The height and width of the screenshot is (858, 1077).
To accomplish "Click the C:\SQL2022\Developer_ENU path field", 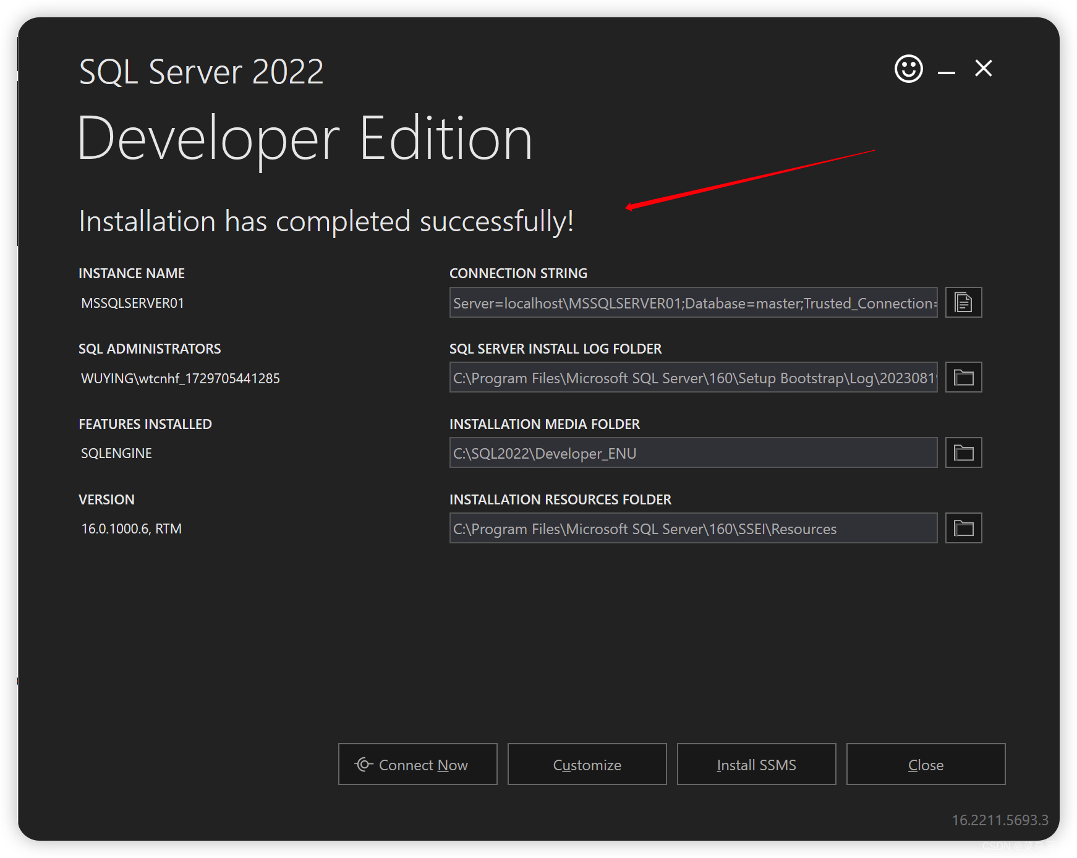I will (x=693, y=452).
